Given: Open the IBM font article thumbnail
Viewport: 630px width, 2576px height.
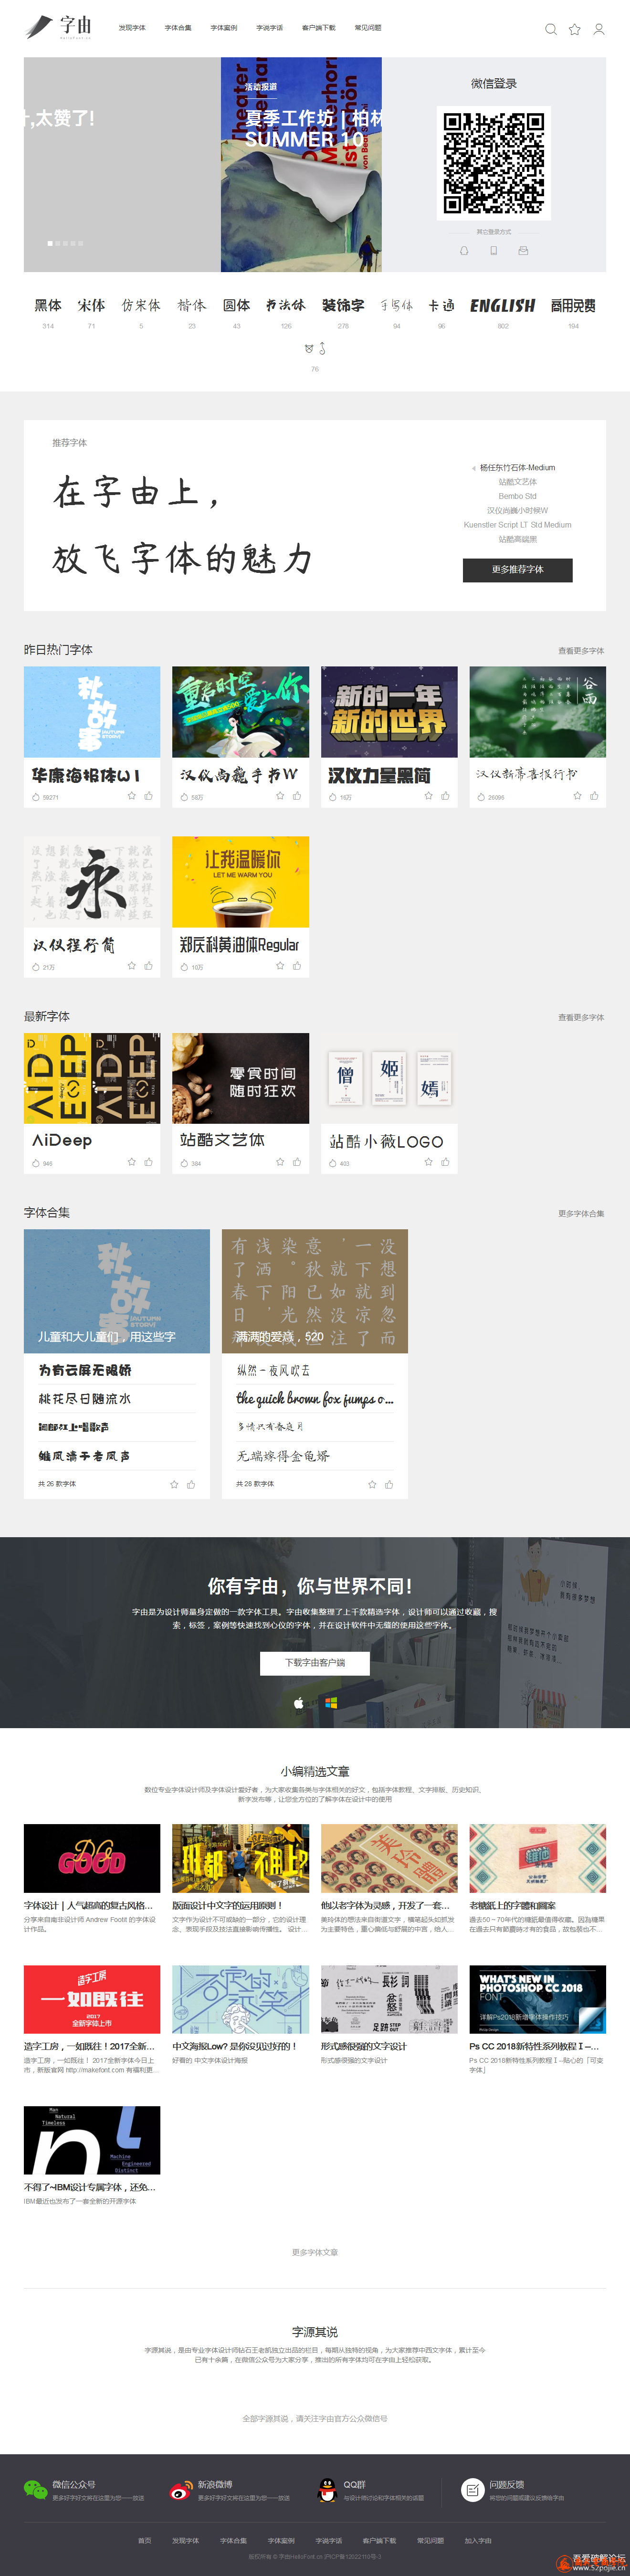Looking at the screenshot, I should coord(92,2140).
